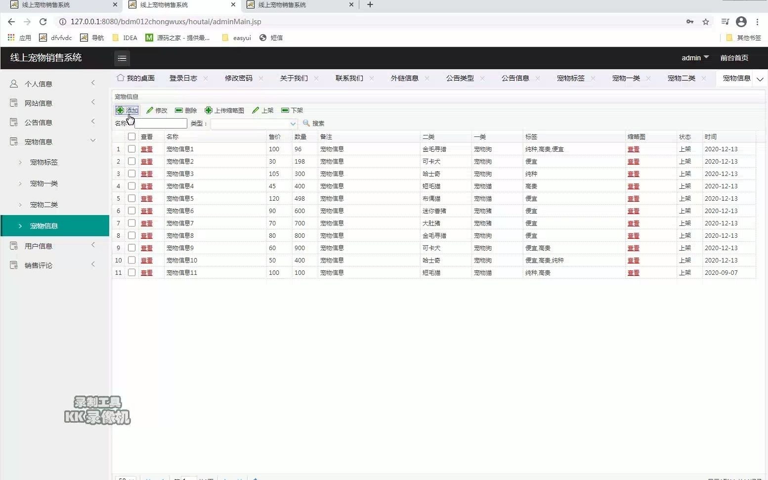Click the 销售评论 sidebar icon
The height and width of the screenshot is (480, 768).
coord(14,265)
